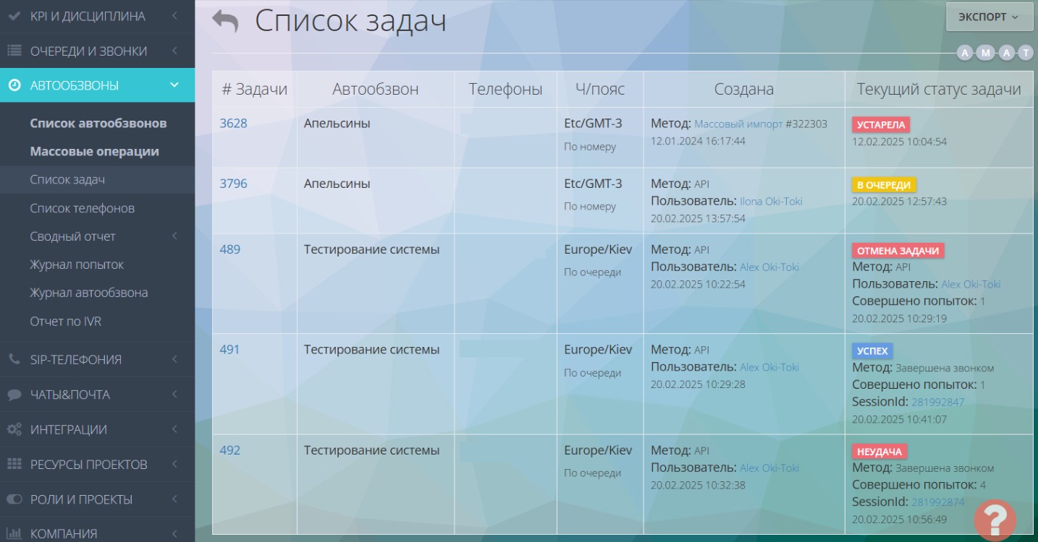Click the Роли и проекты switch icon

pos(14,499)
